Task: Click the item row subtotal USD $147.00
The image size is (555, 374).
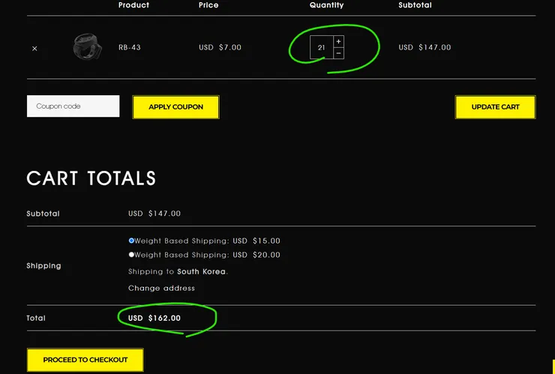Action: [424, 47]
